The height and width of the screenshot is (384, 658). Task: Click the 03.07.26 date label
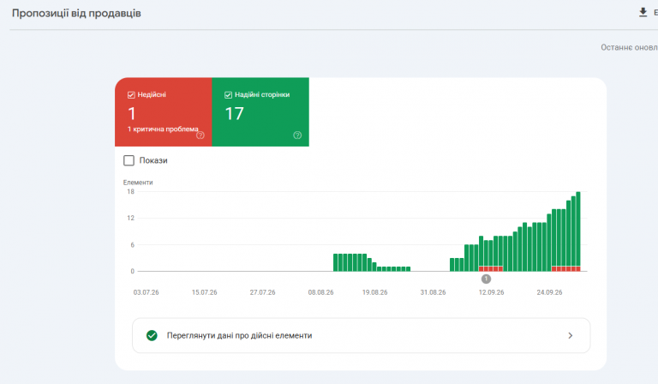[146, 292]
